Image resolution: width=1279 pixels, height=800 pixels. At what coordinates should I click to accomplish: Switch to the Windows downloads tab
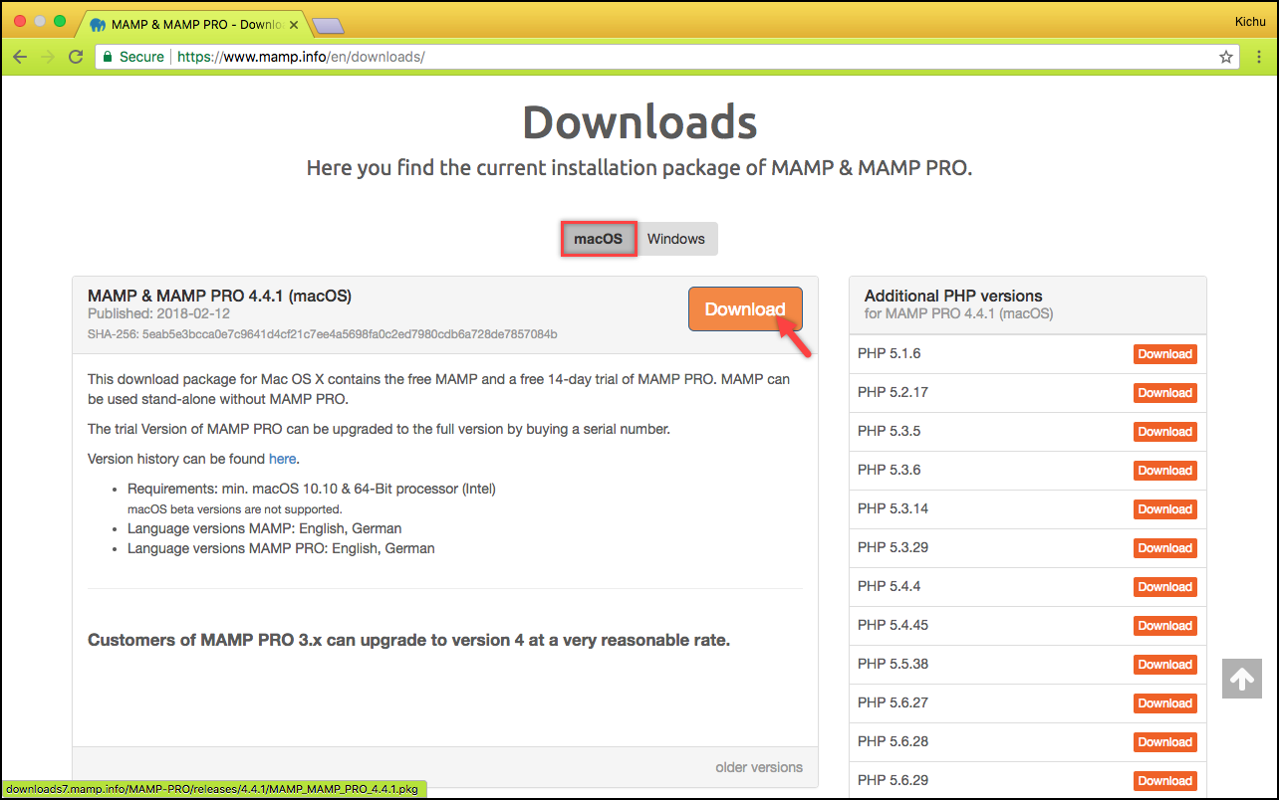pyautogui.click(x=676, y=239)
